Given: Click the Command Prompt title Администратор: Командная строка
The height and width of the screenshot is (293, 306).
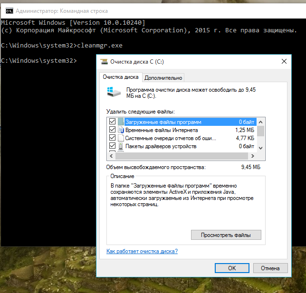Looking at the screenshot, I should pos(62,11).
